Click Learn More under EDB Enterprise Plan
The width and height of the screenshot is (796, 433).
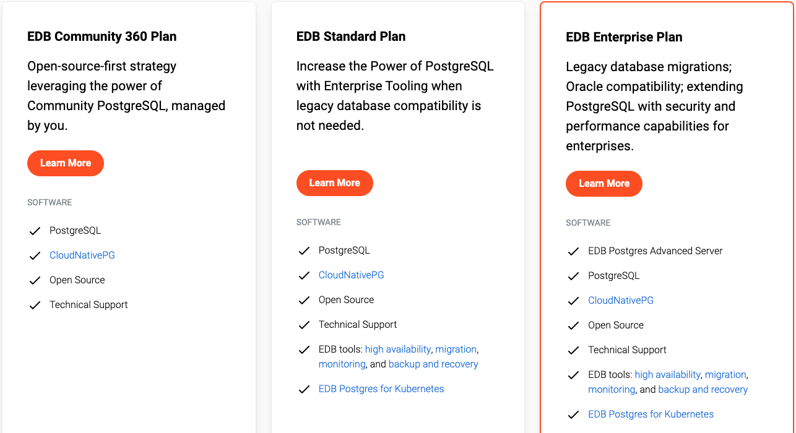[x=603, y=183]
